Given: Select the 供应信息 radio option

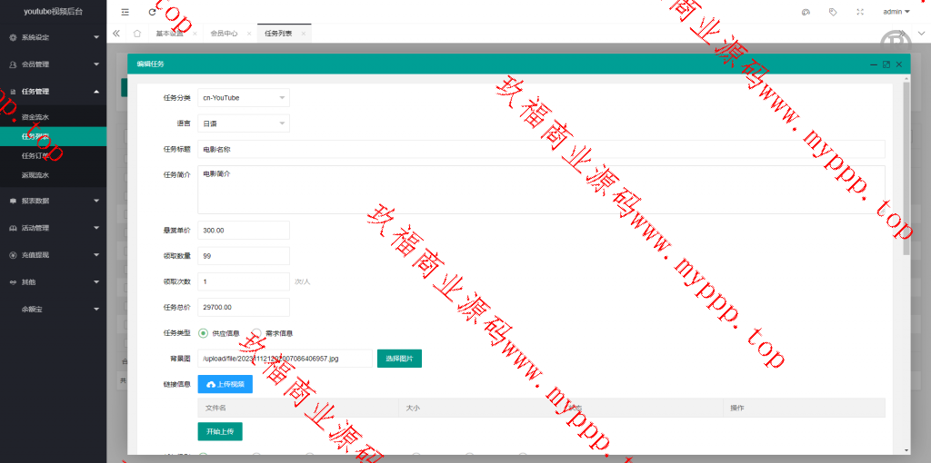Looking at the screenshot, I should pos(204,333).
